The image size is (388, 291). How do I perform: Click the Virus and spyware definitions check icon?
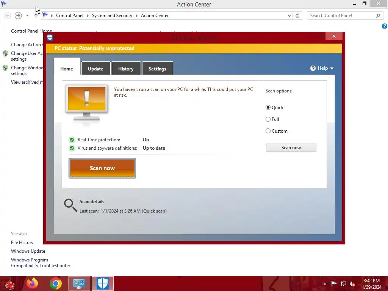click(x=72, y=148)
